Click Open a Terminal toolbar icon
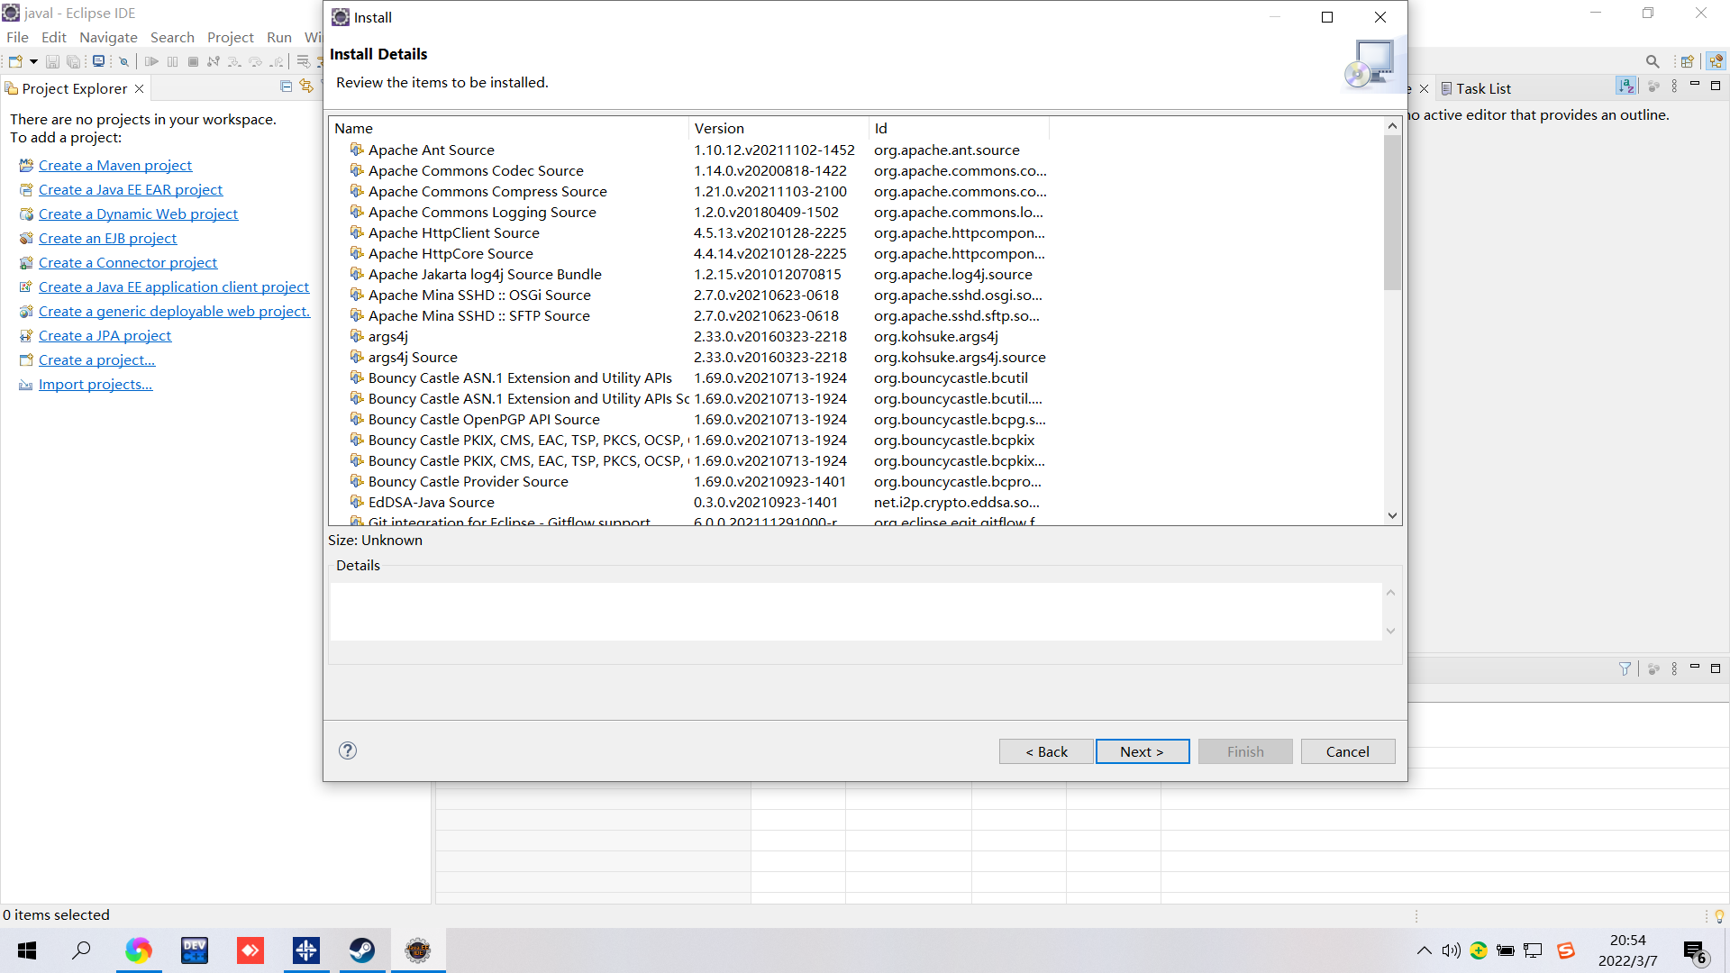Screen dimensions: 1730x973 [98, 61]
